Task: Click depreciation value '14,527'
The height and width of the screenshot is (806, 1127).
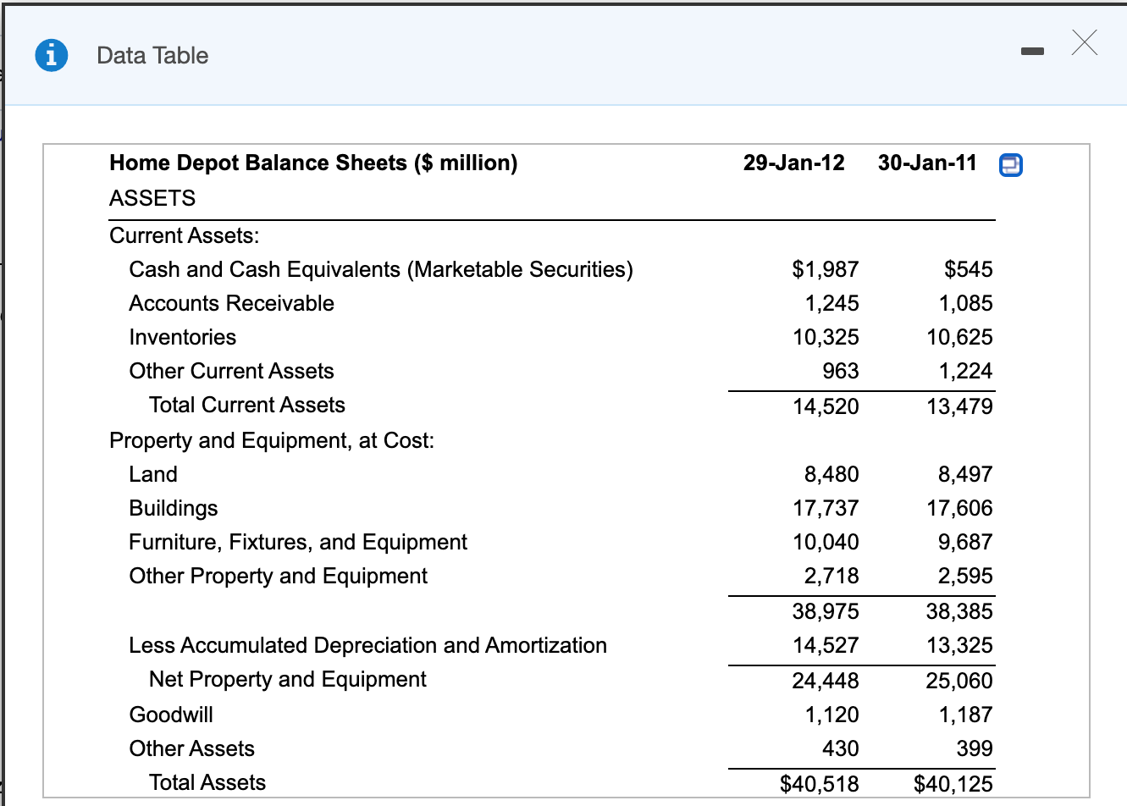Action: click(x=826, y=645)
